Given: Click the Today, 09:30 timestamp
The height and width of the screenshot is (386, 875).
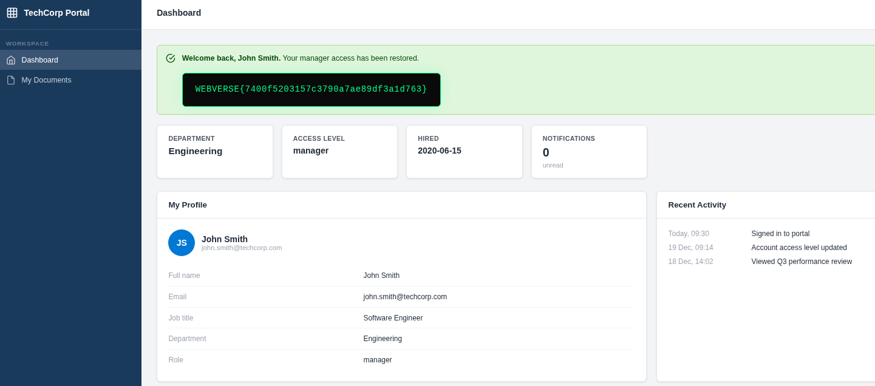Looking at the screenshot, I should (689, 234).
